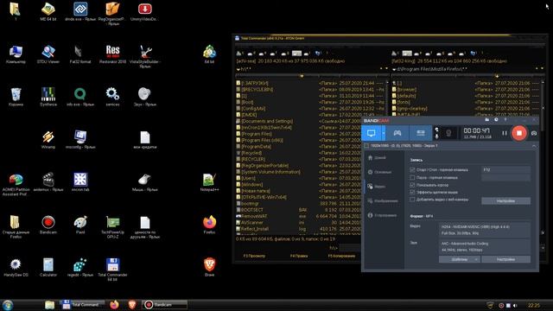Viewport: 553px width, 311px height.
Task: Toggle Эффекты щелчков мыши checkbox
Action: click(x=412, y=193)
